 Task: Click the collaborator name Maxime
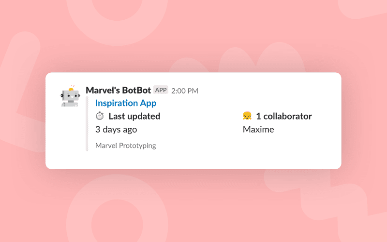258,129
